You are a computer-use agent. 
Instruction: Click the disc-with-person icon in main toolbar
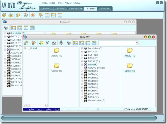11,15
